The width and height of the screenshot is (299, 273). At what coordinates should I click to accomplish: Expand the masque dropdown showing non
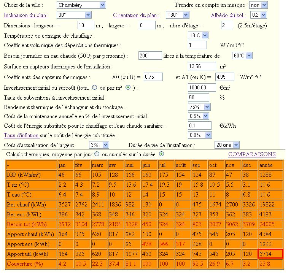point(259,5)
